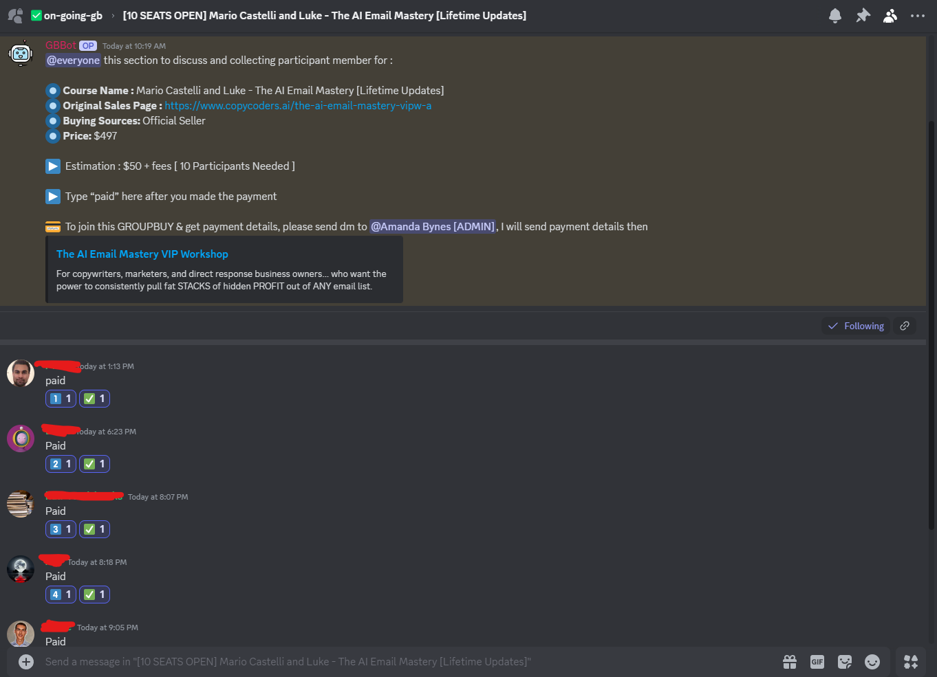Click the @Amanda Bynes [ADMIN] mention
The height and width of the screenshot is (677, 937).
click(433, 227)
